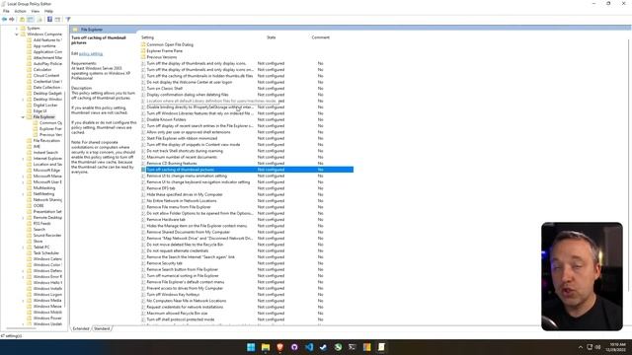Select 'Turn on Classic Shell' policy
Viewport: 632px width, 355px height.
165,88
